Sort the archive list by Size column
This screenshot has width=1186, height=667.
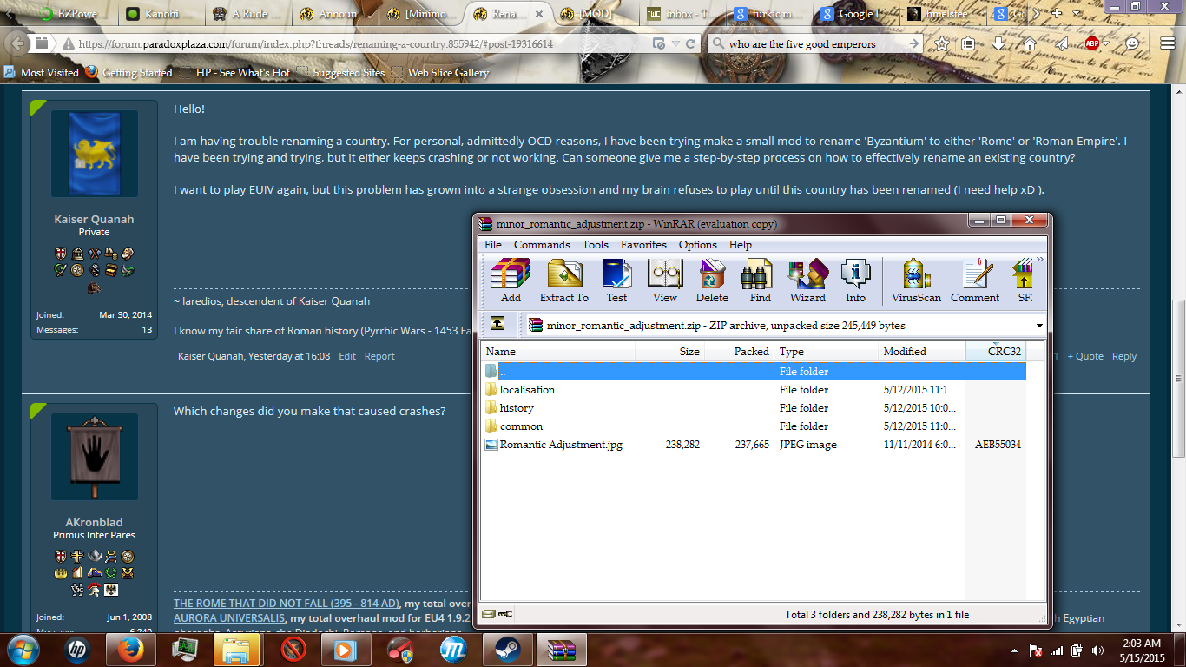pos(669,352)
